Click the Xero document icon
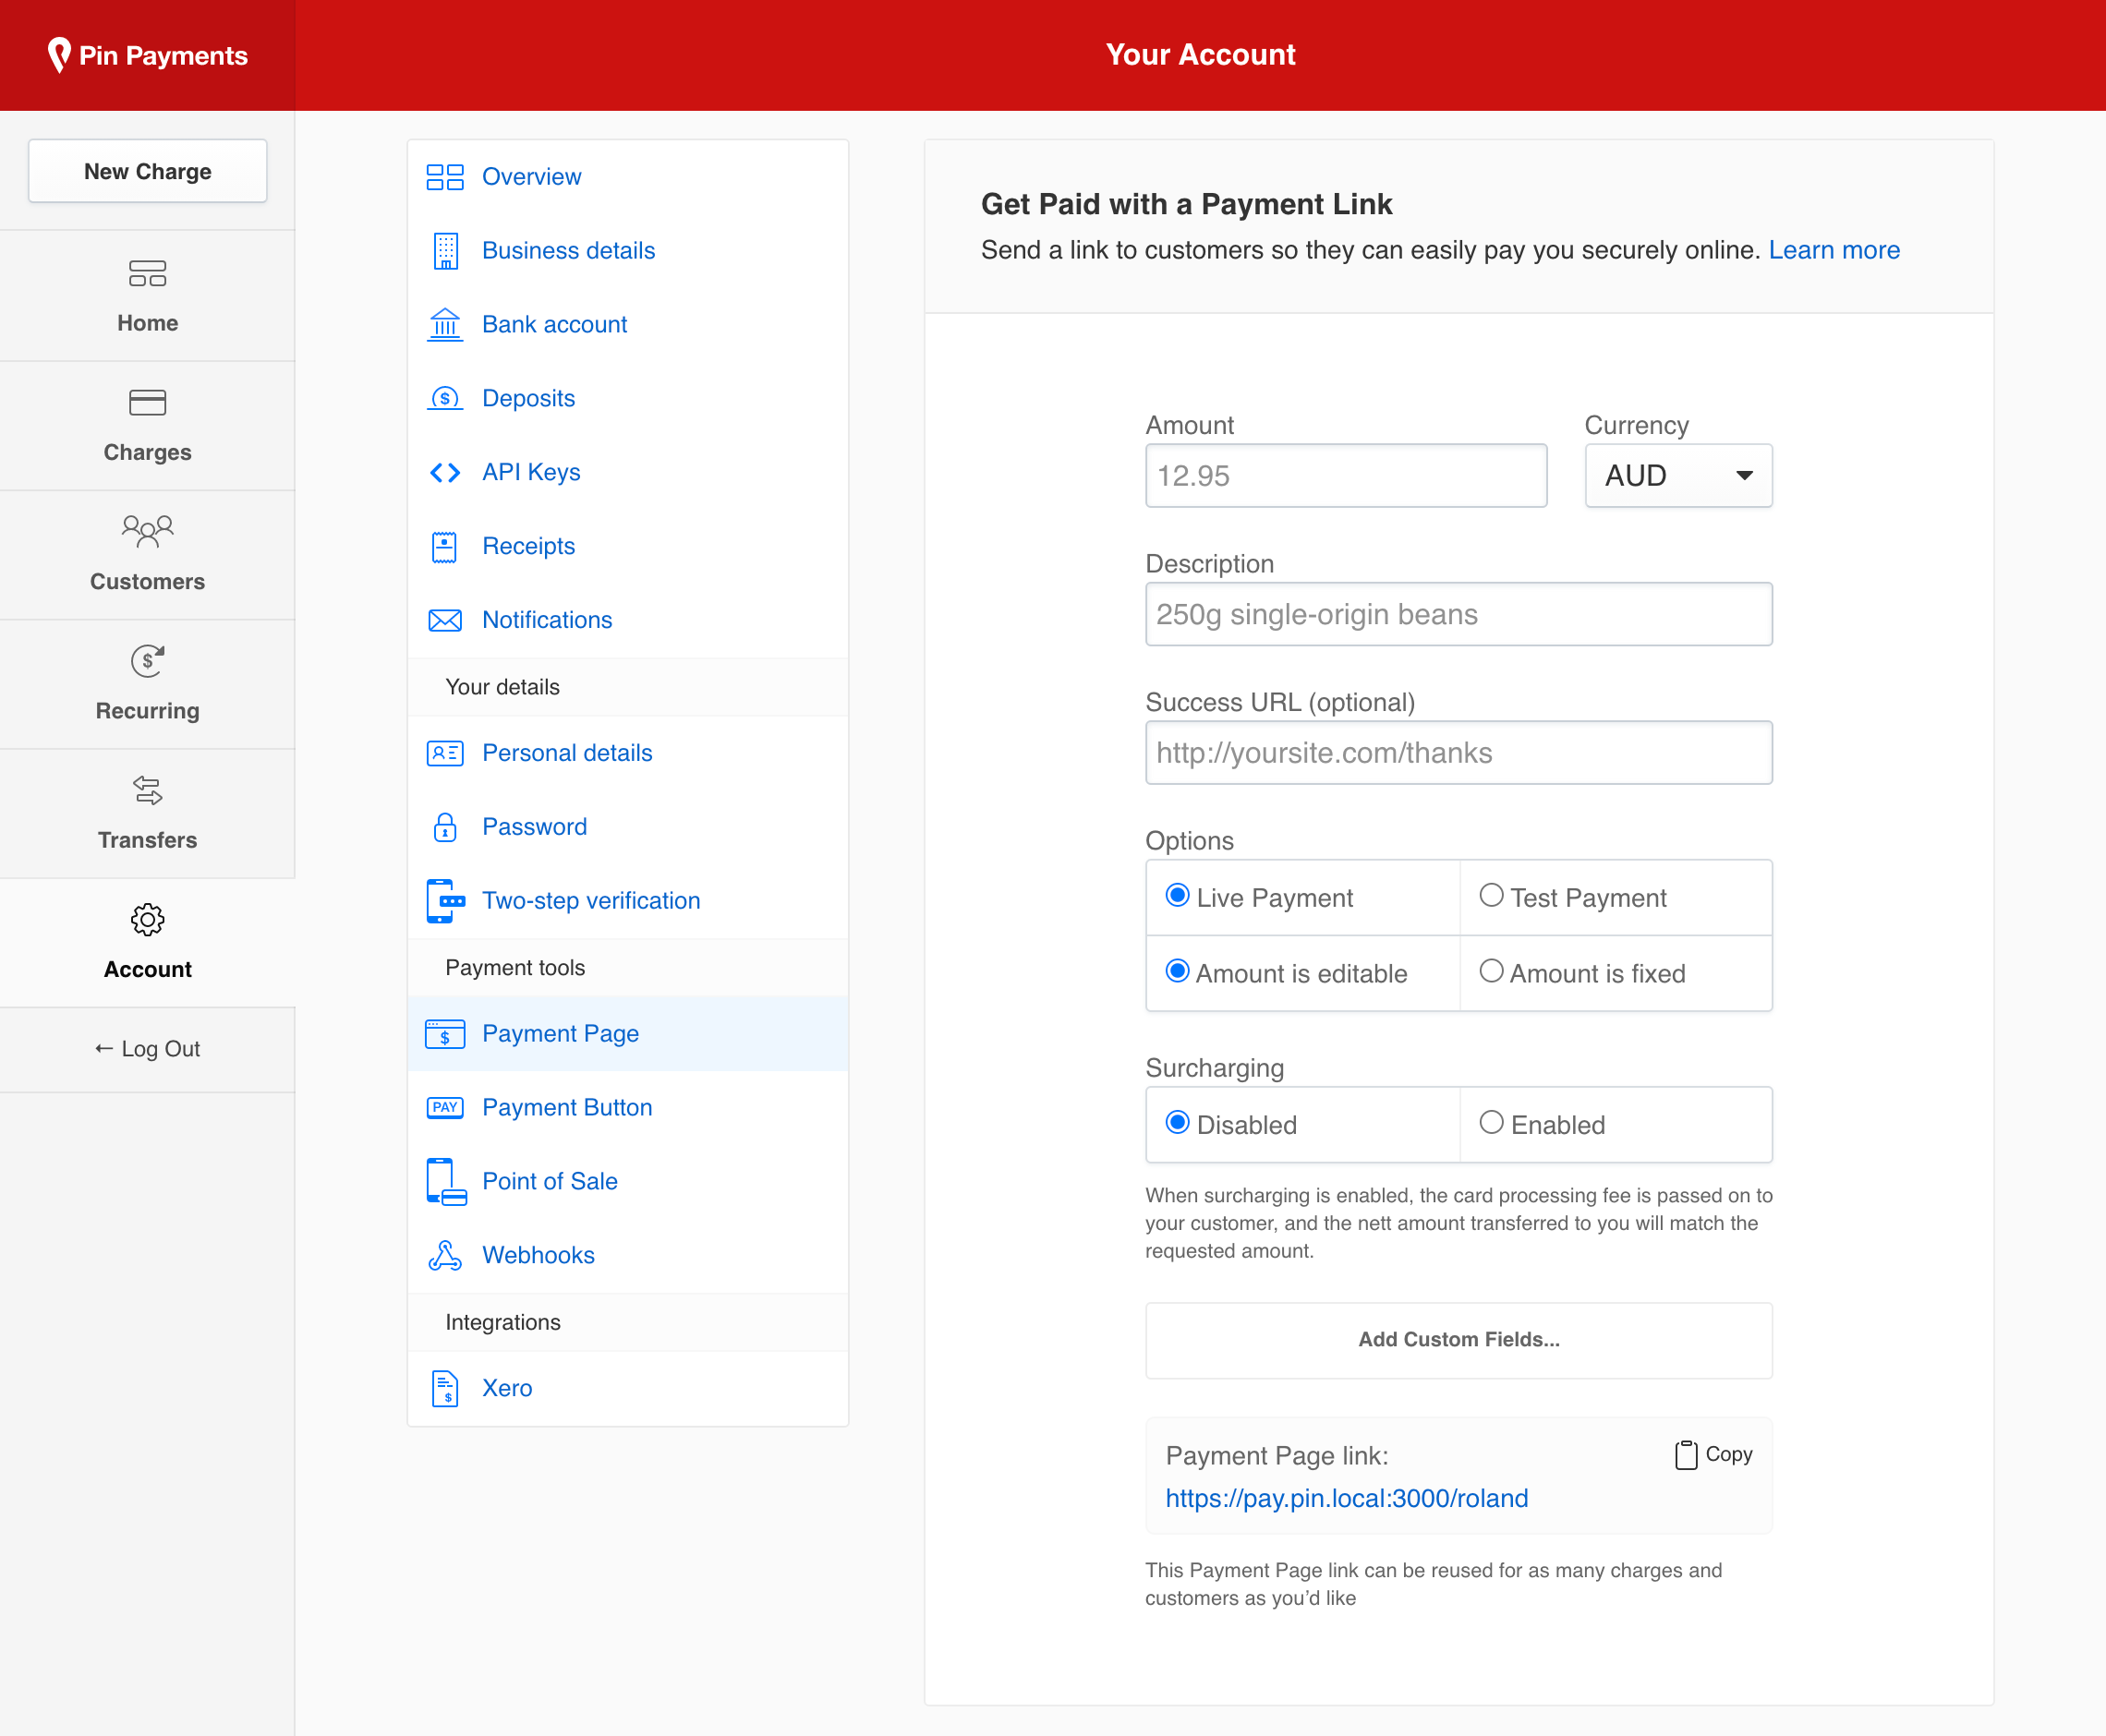The height and width of the screenshot is (1736, 2106). pyautogui.click(x=445, y=1388)
